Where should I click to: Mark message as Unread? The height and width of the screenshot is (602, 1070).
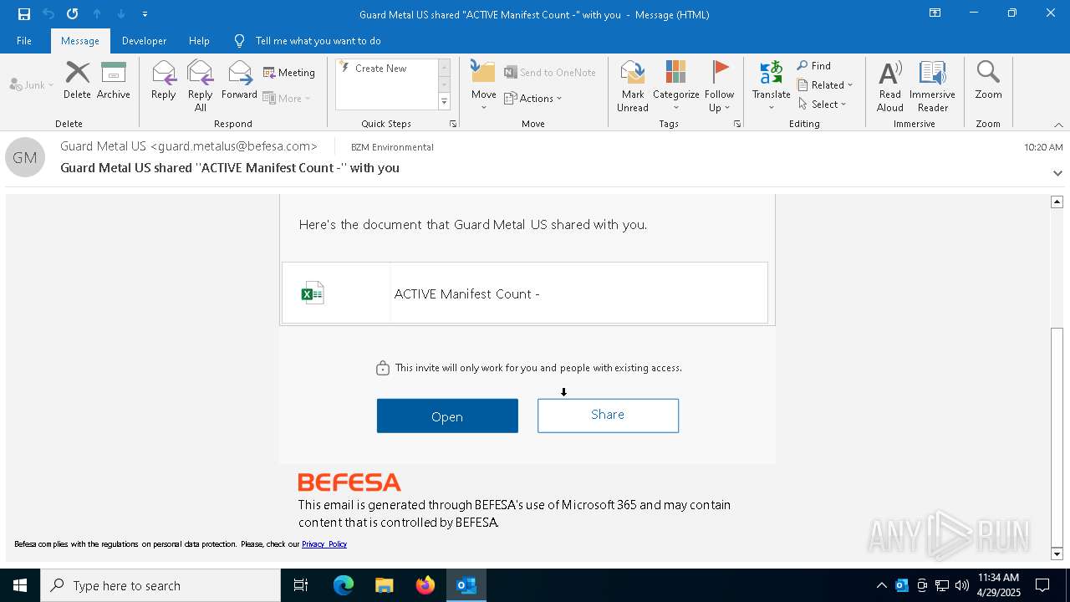point(633,85)
